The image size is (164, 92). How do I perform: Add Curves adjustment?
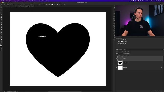tap(122, 40)
